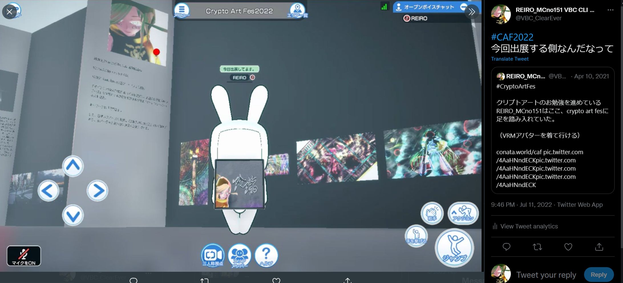Like the tweet with heart icon
Screen dimensions: 623x283
568,247
